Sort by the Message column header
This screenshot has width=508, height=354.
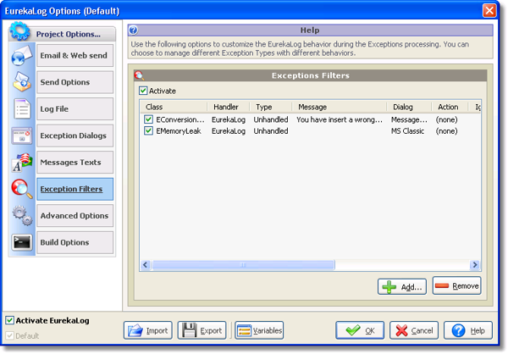(x=340, y=107)
